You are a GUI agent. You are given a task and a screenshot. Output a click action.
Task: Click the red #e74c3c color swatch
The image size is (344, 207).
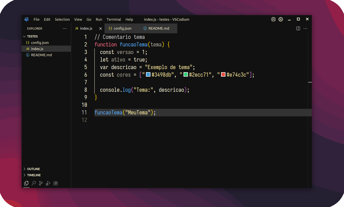223,75
